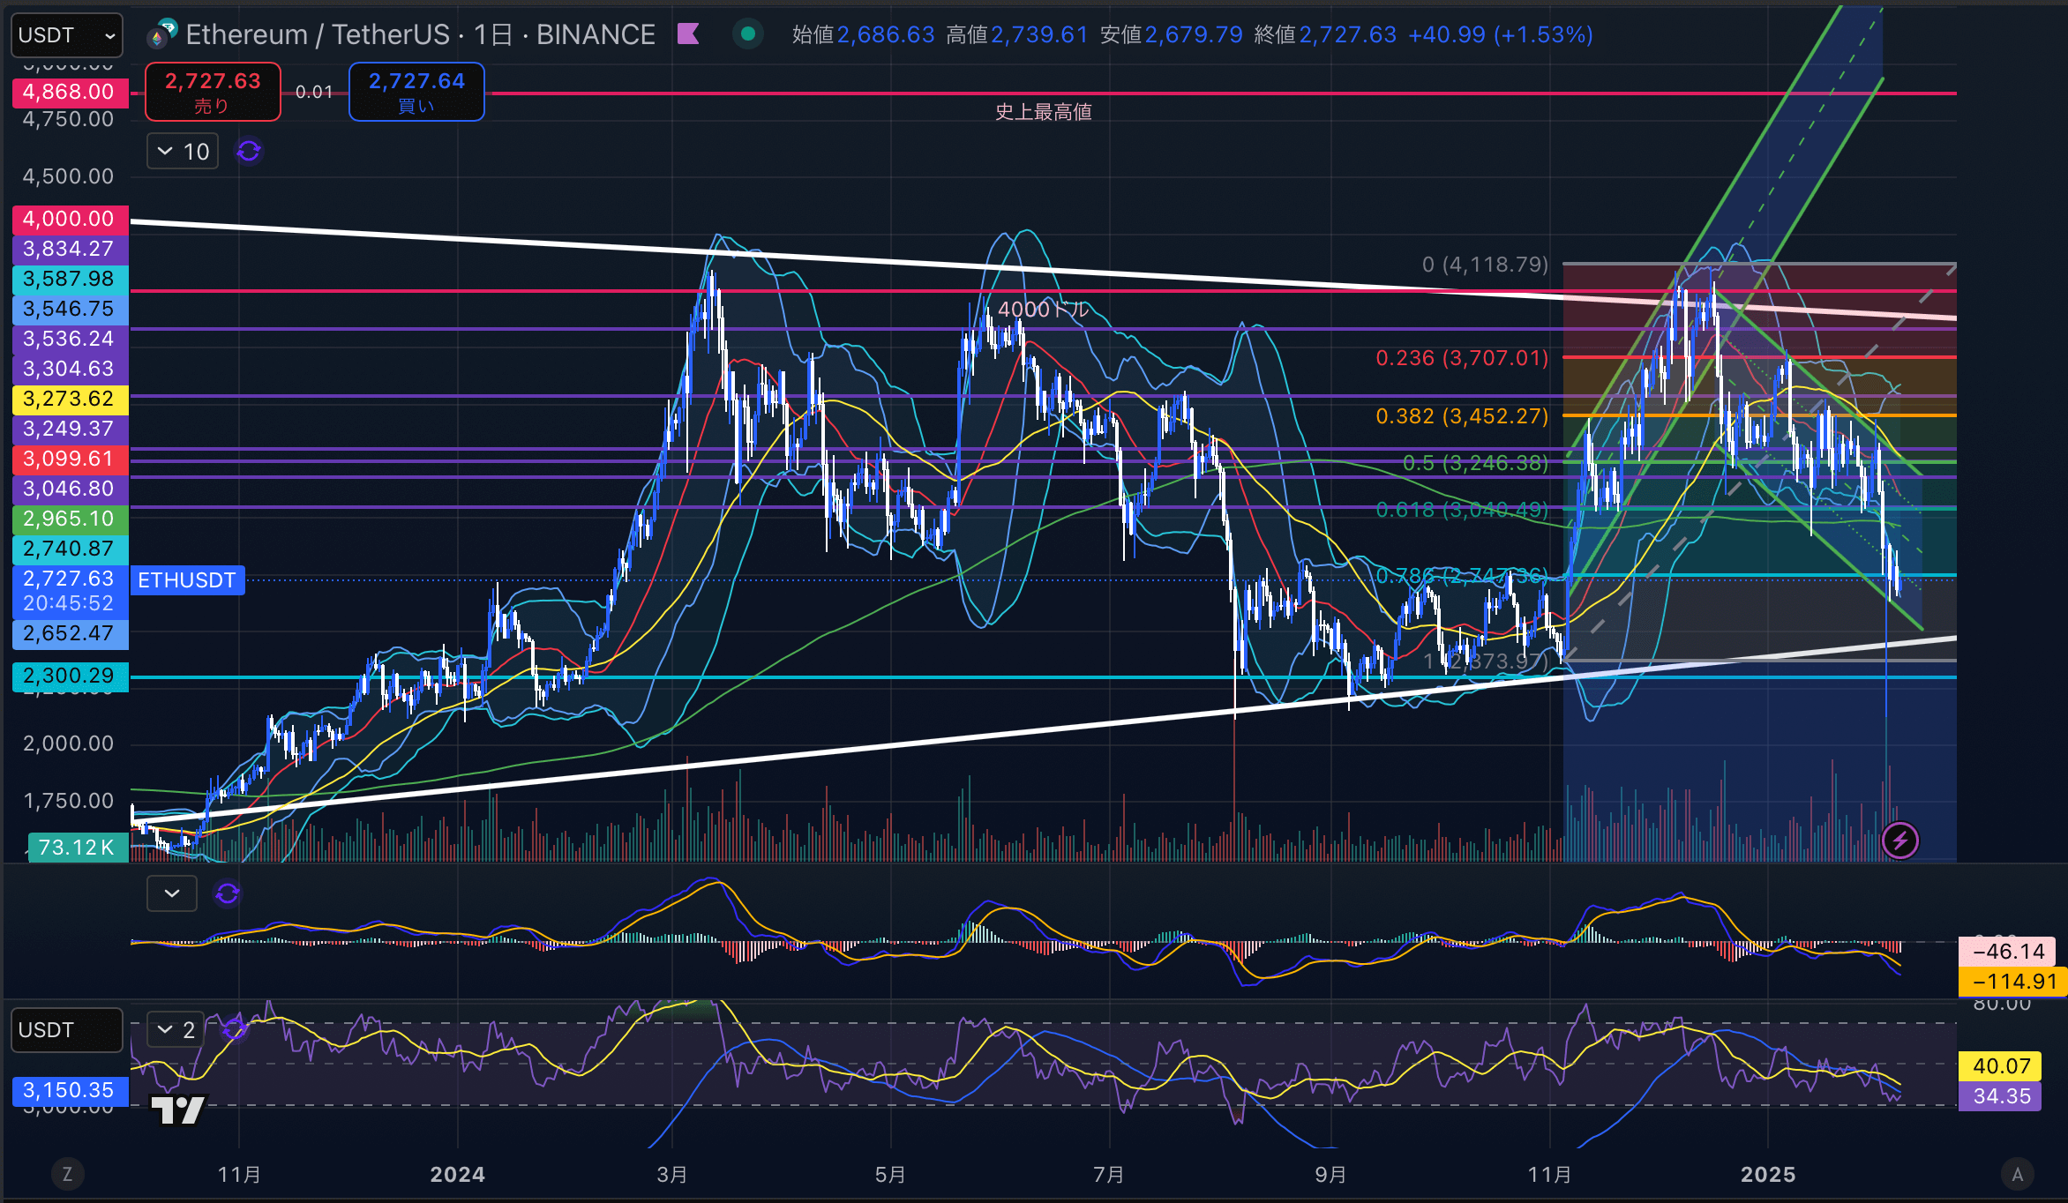Select the 4,000.00 price label
This screenshot has height=1203, width=2068.
click(x=70, y=219)
